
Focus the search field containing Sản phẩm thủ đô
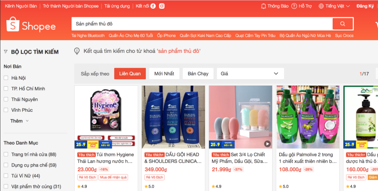pyautogui.click(x=202, y=24)
